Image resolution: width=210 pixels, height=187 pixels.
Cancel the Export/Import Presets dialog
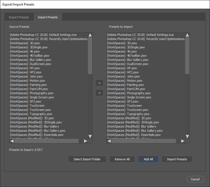[x=195, y=179]
